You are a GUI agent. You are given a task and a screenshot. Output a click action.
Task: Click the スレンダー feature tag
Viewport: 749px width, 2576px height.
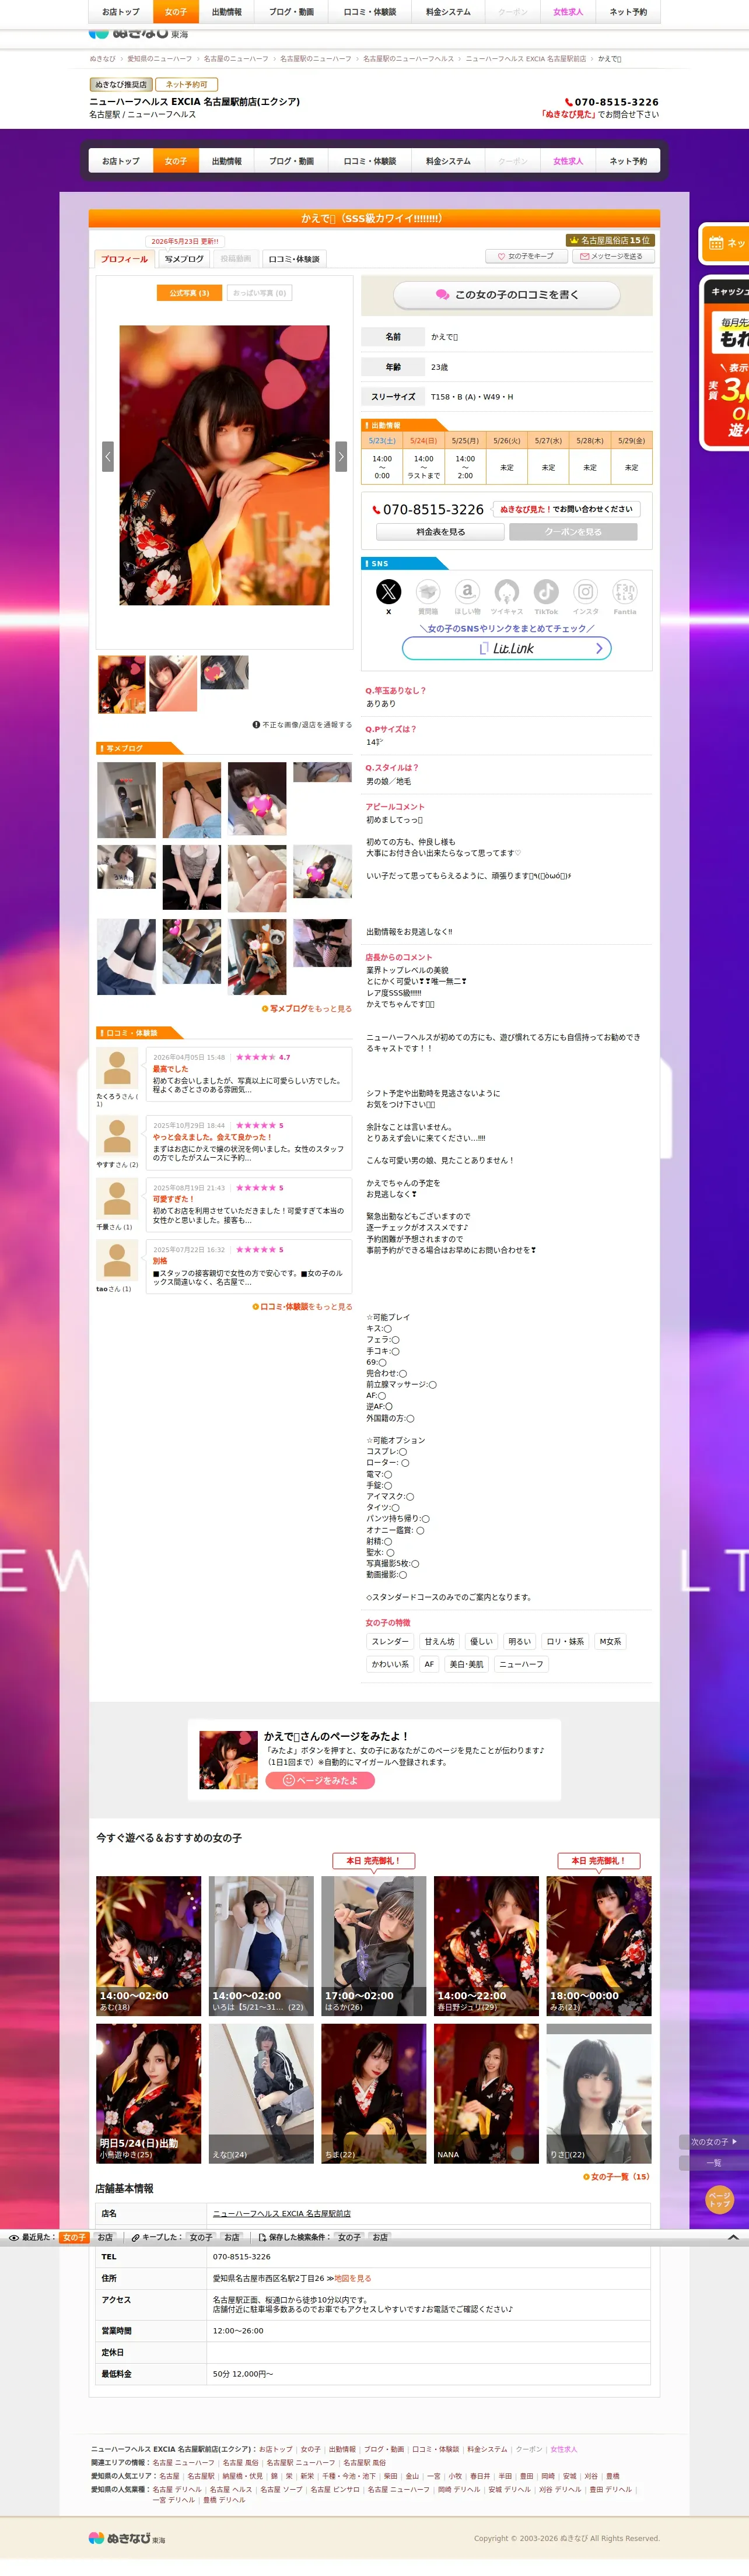390,1642
